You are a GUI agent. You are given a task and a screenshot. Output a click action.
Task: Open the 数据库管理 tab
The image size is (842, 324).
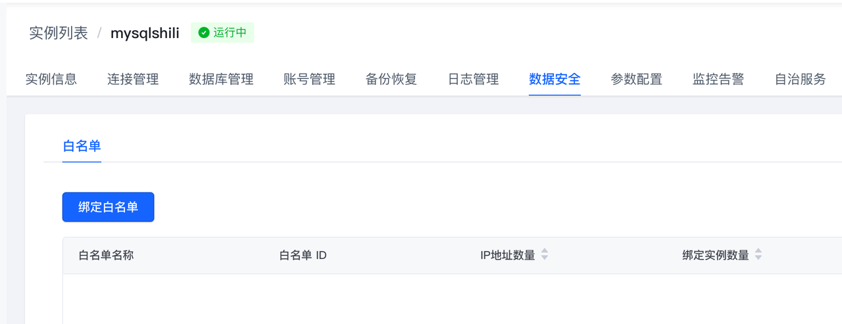pyautogui.click(x=221, y=80)
